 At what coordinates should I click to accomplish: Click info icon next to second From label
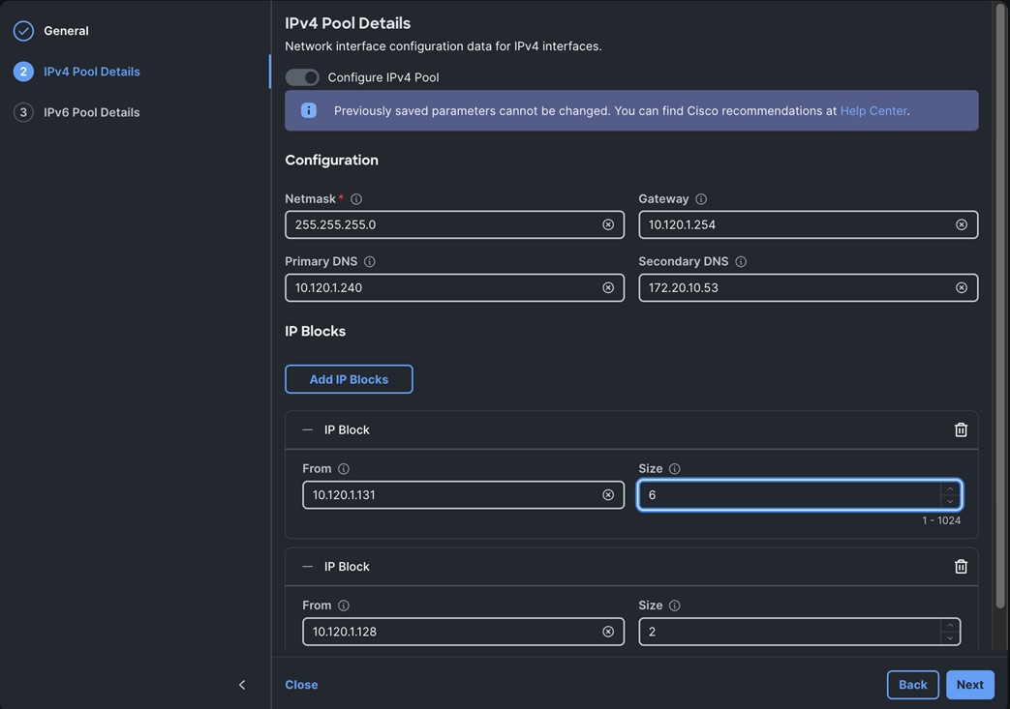(344, 606)
